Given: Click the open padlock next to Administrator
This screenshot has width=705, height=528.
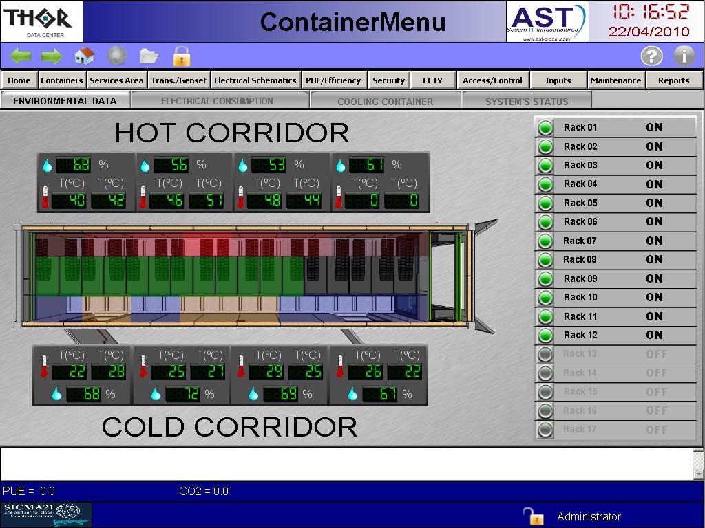Looking at the screenshot, I should click(533, 516).
